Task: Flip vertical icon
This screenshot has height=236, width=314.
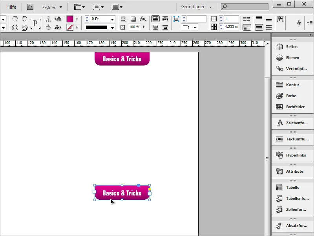Action: [24, 27]
